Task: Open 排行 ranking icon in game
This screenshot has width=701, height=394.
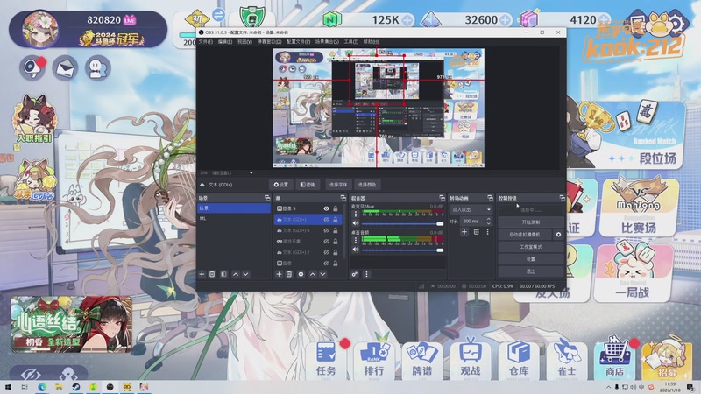Action: [x=374, y=359]
